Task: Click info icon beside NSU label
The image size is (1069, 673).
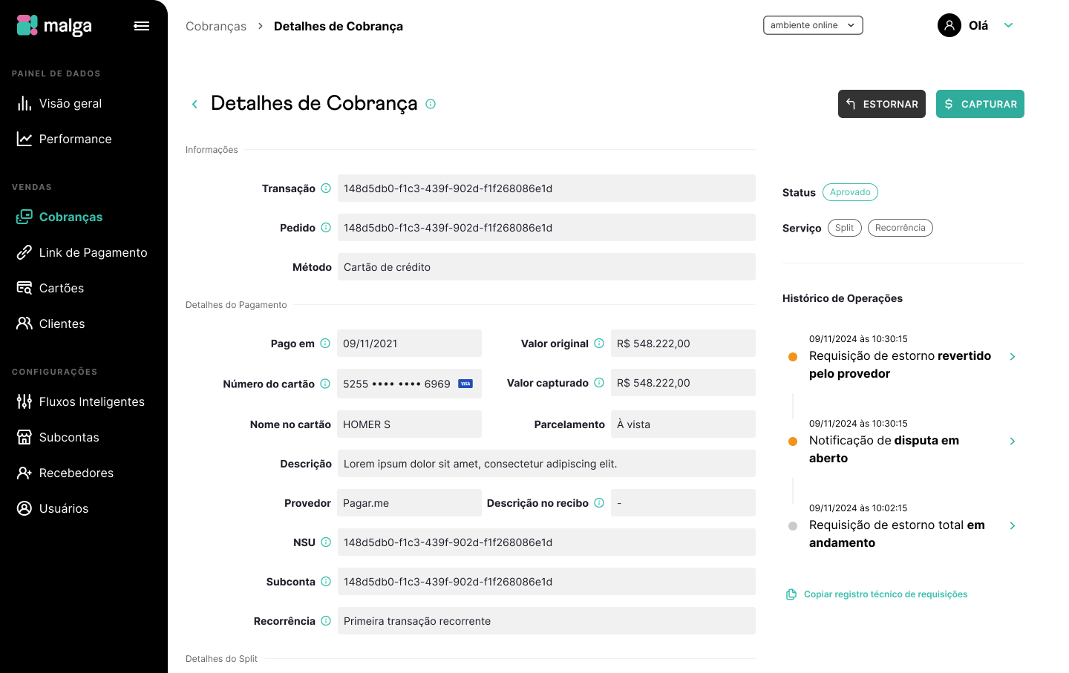Action: tap(326, 542)
